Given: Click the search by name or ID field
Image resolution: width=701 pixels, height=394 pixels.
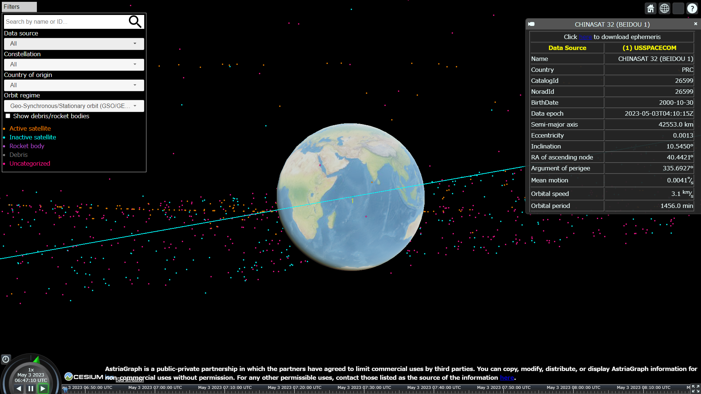Looking at the screenshot, I should click(66, 22).
